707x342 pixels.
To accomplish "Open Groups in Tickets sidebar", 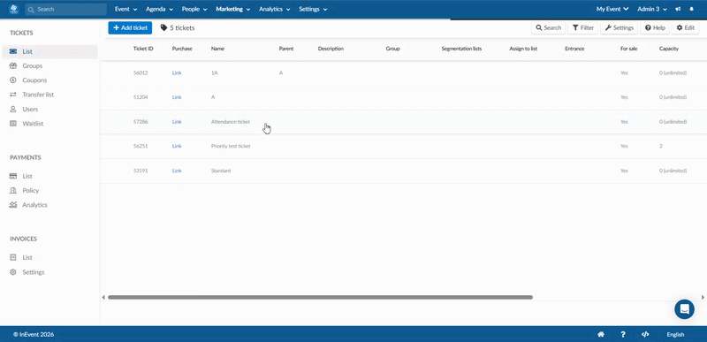I will pos(33,65).
